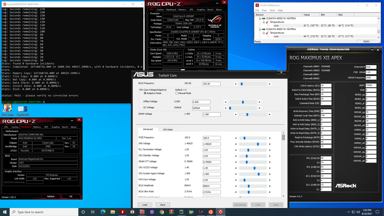Click the Save button in TurboV Core
The height and width of the screenshot is (216, 384).
[x=163, y=205]
